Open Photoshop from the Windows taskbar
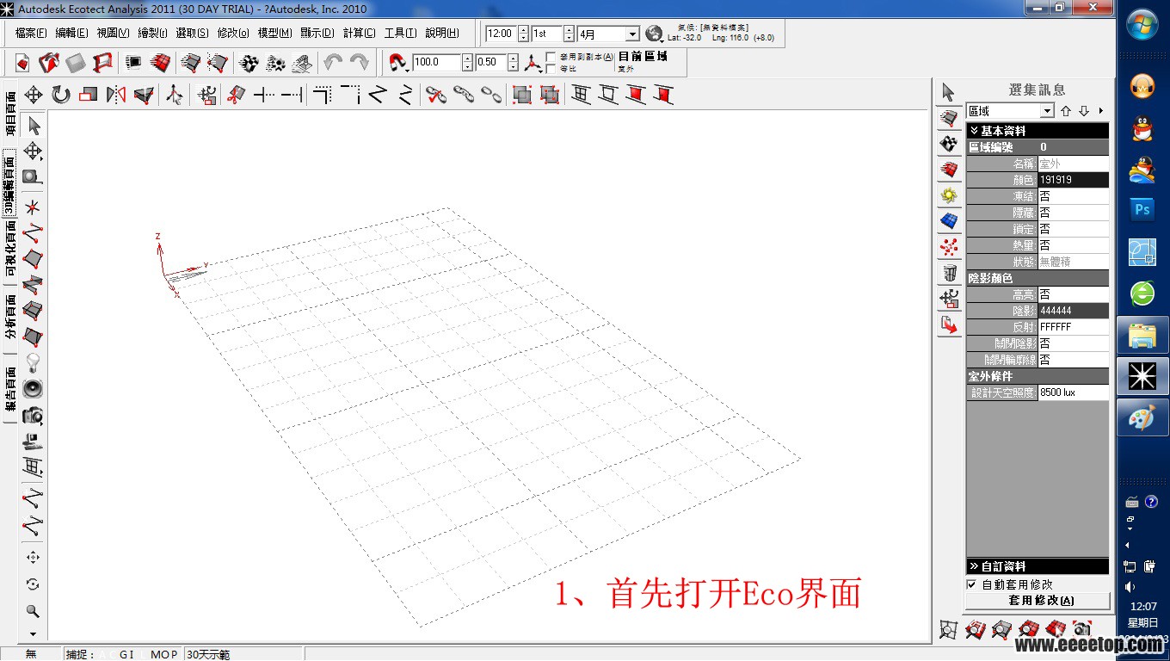The image size is (1170, 661). [x=1142, y=209]
